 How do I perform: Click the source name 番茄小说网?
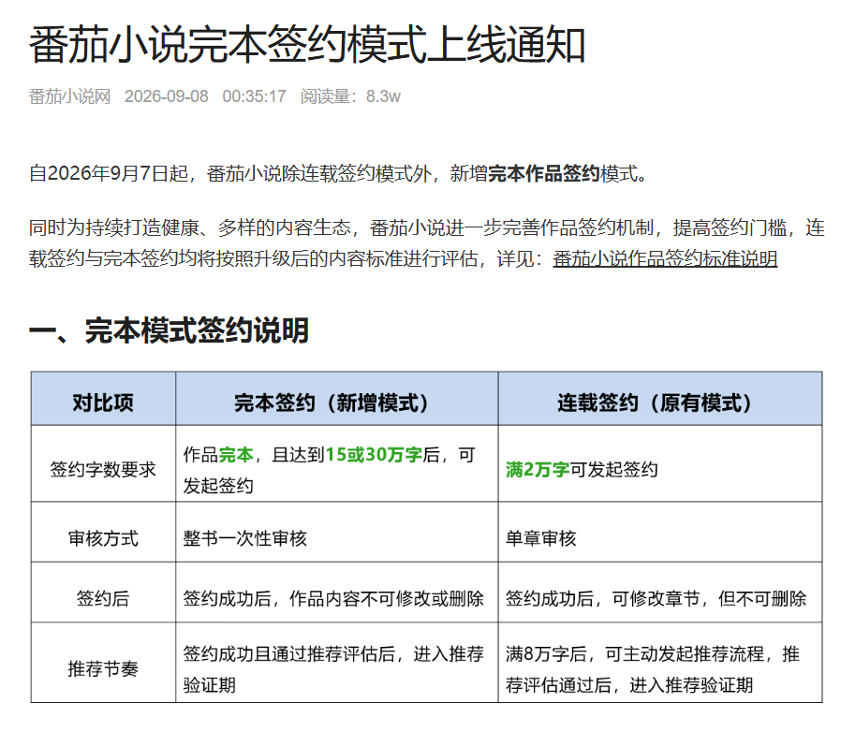(x=70, y=96)
